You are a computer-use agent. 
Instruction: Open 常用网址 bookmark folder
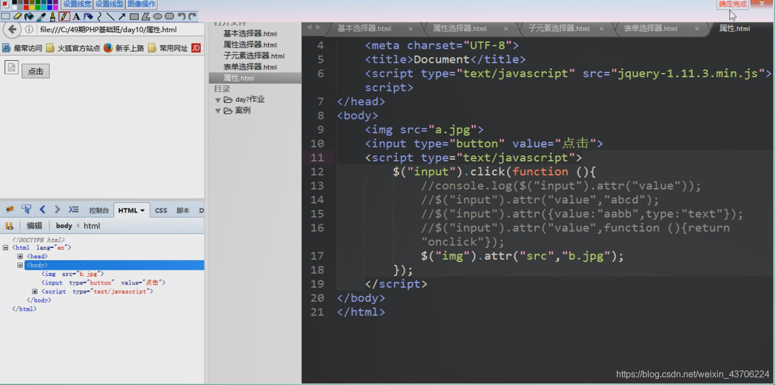coord(168,48)
